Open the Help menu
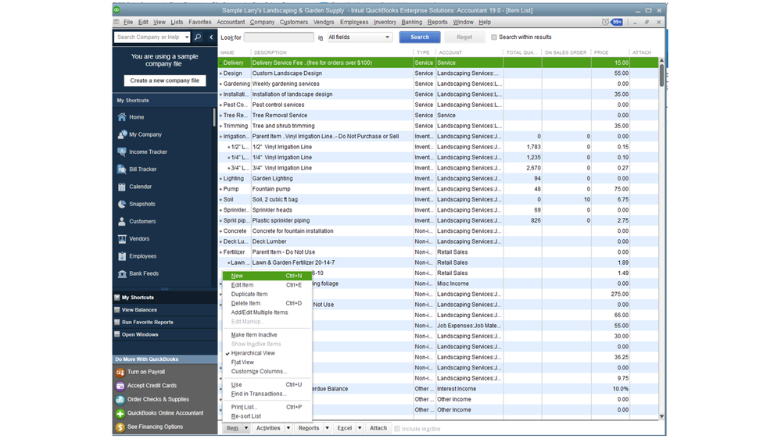Image resolution: width=781 pixels, height=439 pixels. [x=485, y=22]
